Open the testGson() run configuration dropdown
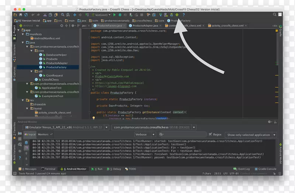The image size is (295, 193). tap(101, 15)
